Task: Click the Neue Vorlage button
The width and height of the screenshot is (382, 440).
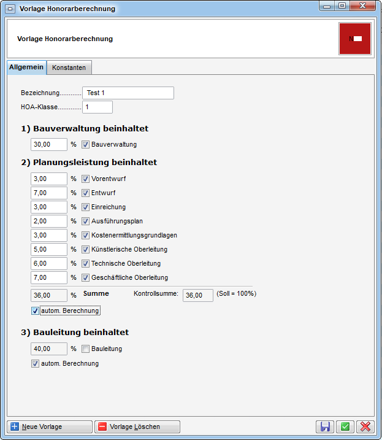Action: [50, 426]
